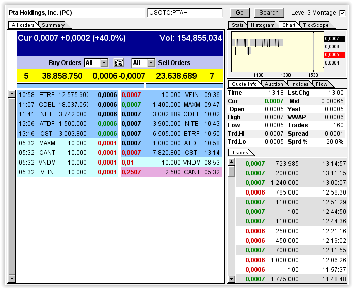Image resolution: width=353 pixels, height=289 pixels.
Task: Open the Sell Orders All dropdown
Action: coord(143,63)
